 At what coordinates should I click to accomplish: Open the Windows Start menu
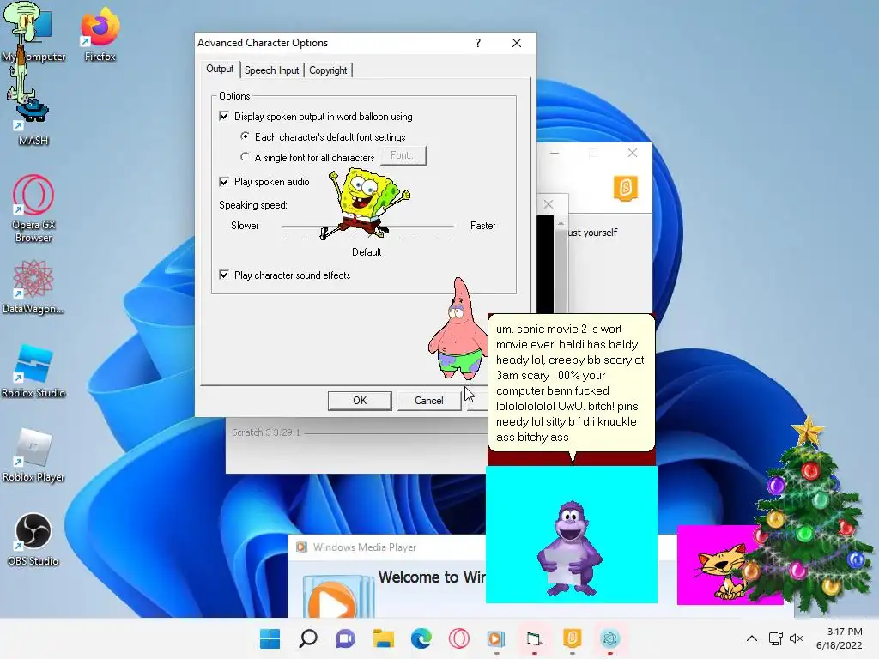point(270,638)
